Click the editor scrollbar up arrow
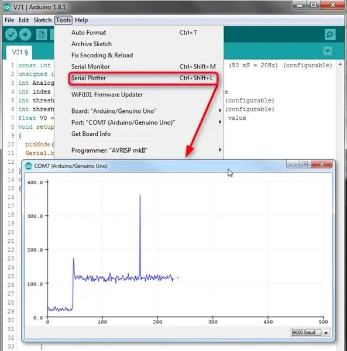 tap(341, 64)
